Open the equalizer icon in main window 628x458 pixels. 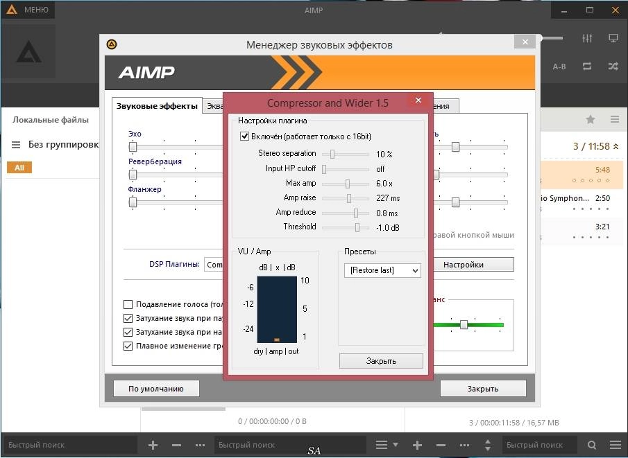click(587, 38)
